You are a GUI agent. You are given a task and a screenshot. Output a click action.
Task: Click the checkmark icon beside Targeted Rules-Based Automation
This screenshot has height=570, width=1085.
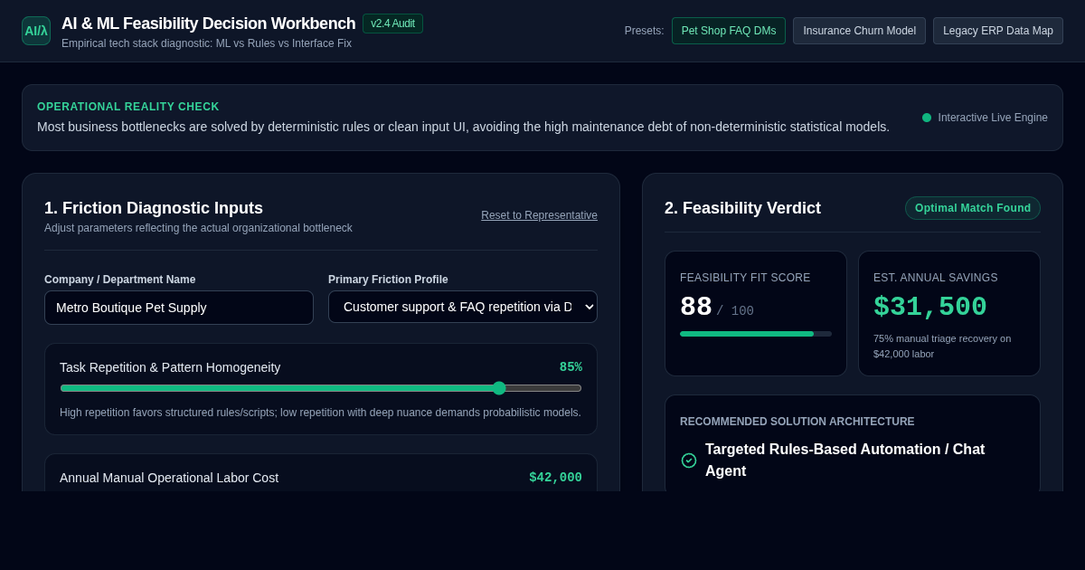(x=689, y=461)
